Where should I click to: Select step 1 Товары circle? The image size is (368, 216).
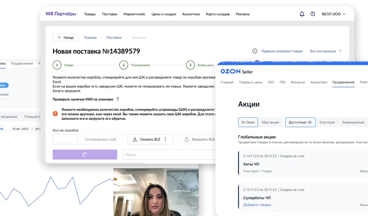[57, 65]
